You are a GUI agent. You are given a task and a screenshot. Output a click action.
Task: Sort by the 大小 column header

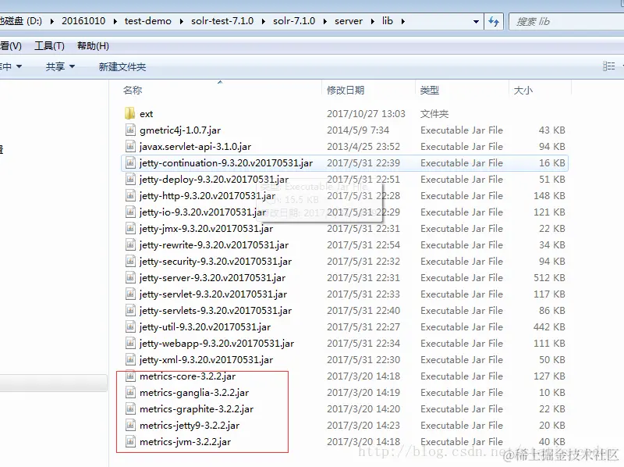pos(523,91)
